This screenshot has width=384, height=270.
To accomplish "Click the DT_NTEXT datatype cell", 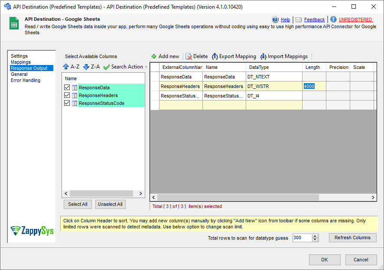I will point(274,77).
